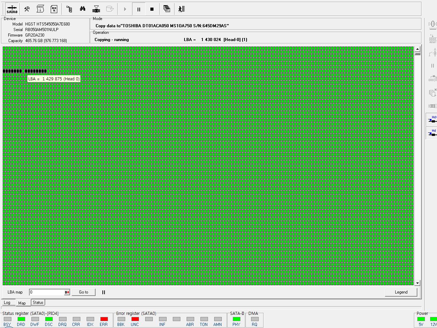437x328 pixels.
Task: Click the tree structure toolbar icon
Action: point(69,9)
